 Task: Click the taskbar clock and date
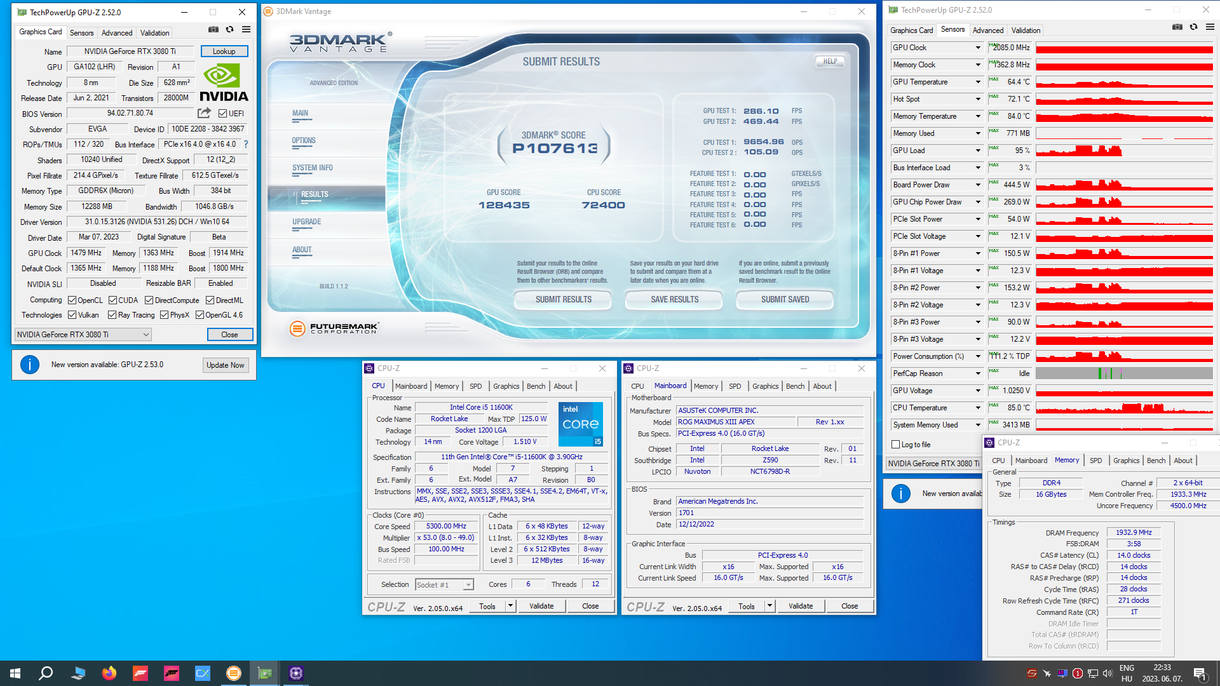1162,673
